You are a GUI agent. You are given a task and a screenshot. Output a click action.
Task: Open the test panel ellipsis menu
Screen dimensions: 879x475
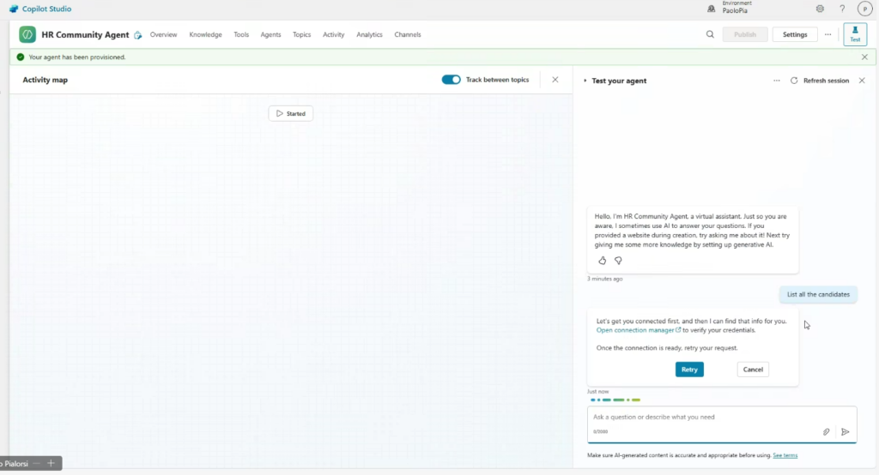point(777,81)
